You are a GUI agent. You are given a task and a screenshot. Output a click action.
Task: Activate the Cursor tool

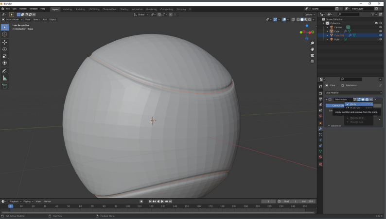(5, 34)
